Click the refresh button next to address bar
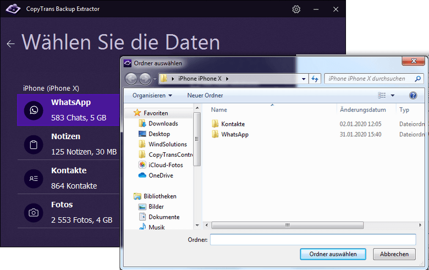The height and width of the screenshot is (270, 429). [x=315, y=79]
